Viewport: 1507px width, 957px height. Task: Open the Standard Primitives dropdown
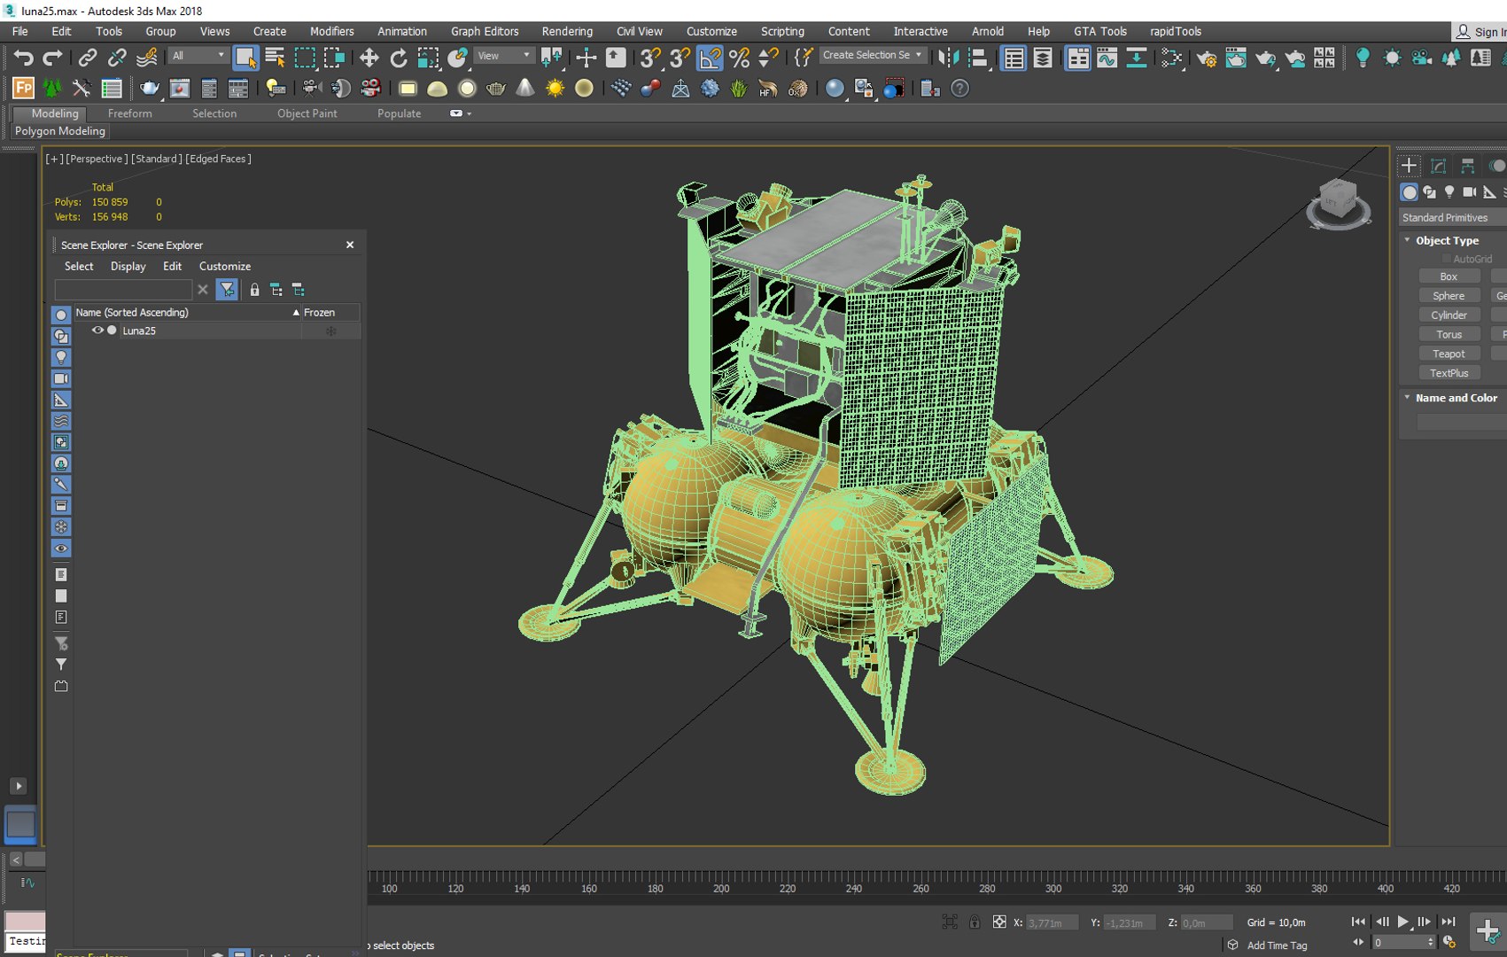pyautogui.click(x=1453, y=217)
